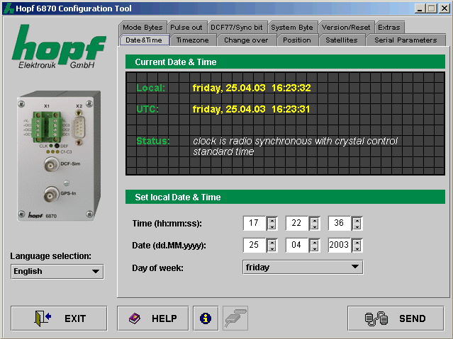453x339 pixels.
Task: Click the year field showing 2003
Action: pos(340,245)
